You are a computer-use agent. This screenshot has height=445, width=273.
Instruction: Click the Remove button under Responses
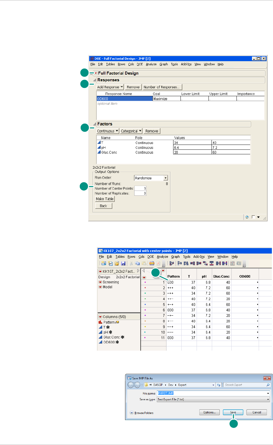(133, 87)
